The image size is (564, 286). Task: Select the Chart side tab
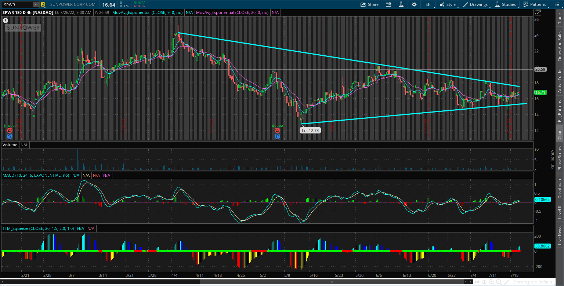(560, 133)
